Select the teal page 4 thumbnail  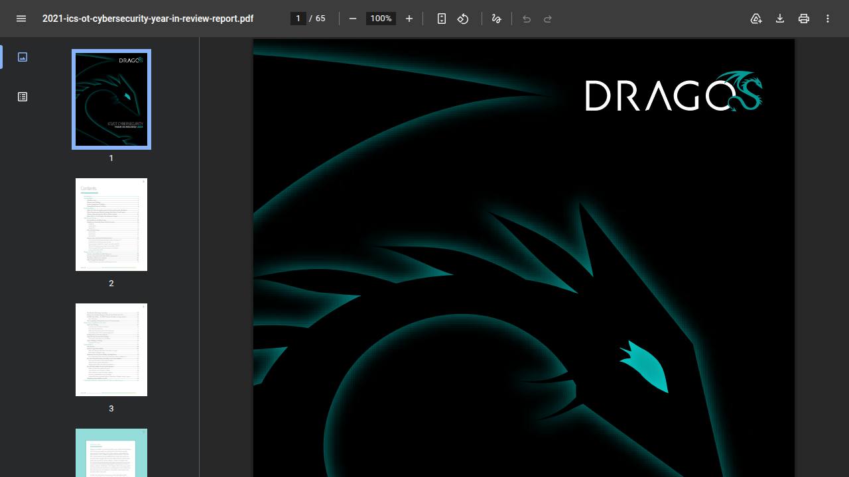[x=111, y=452]
